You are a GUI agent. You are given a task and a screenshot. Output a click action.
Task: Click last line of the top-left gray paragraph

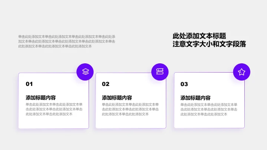(x=55, y=46)
